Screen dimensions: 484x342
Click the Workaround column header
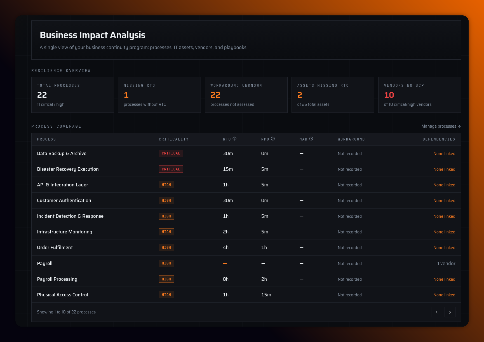(x=351, y=139)
